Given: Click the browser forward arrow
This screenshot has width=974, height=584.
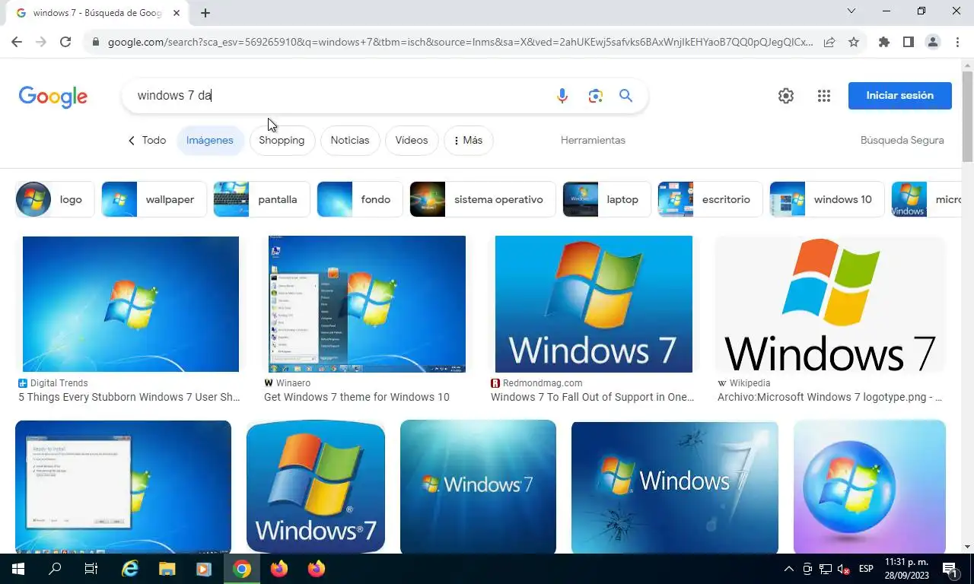Looking at the screenshot, I should coord(41,42).
